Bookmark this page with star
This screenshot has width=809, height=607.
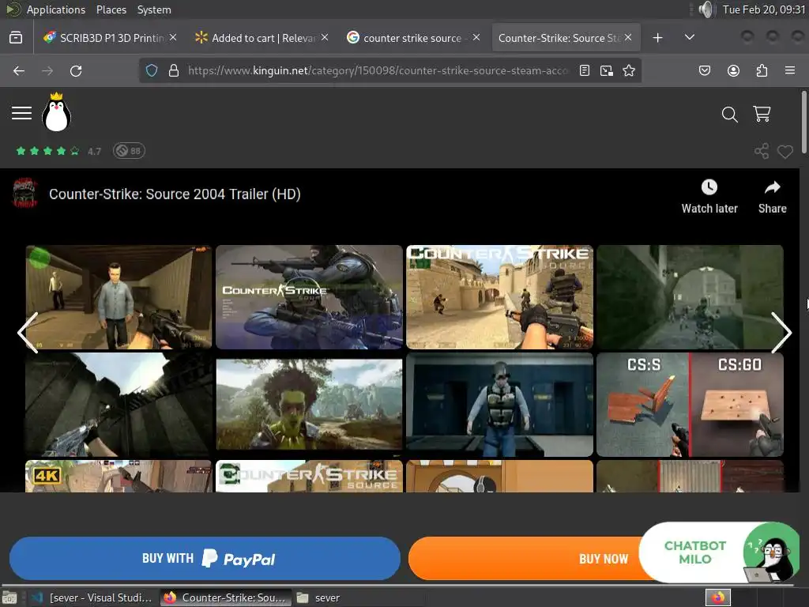629,70
